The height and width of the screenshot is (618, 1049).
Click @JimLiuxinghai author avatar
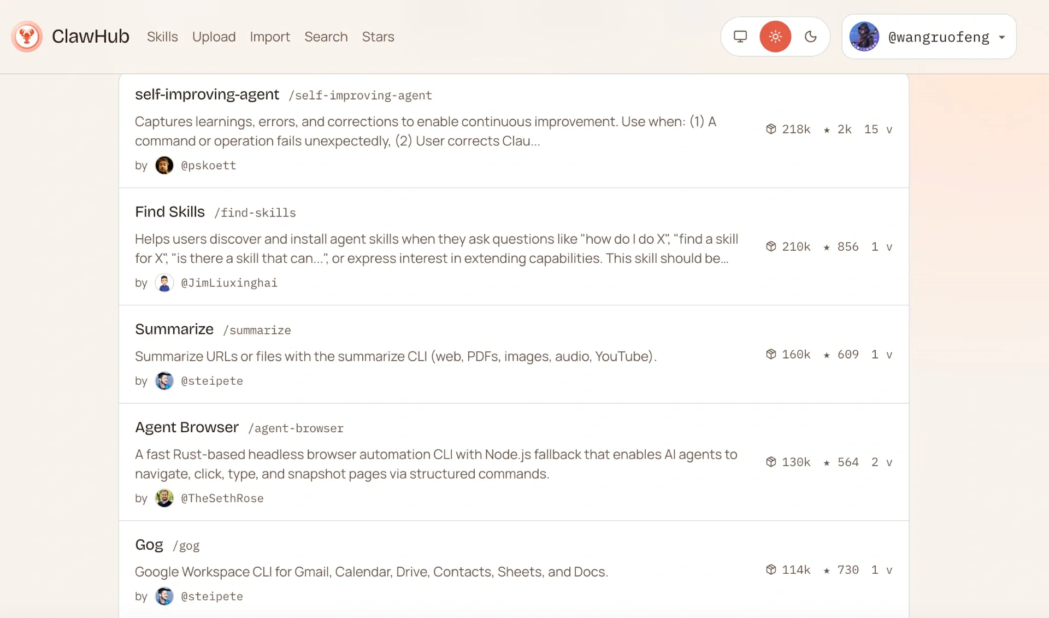click(x=164, y=282)
